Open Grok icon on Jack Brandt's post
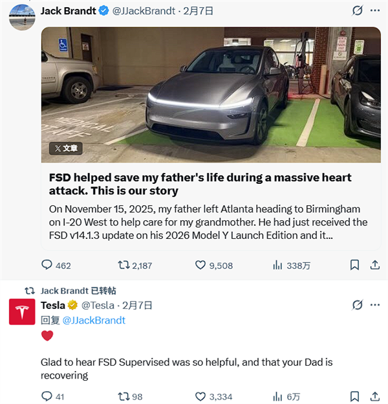This screenshot has height=404, width=388. pos(357,11)
